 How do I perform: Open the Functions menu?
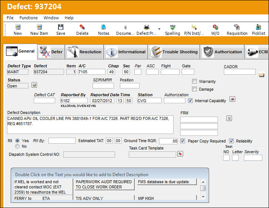tap(28, 18)
